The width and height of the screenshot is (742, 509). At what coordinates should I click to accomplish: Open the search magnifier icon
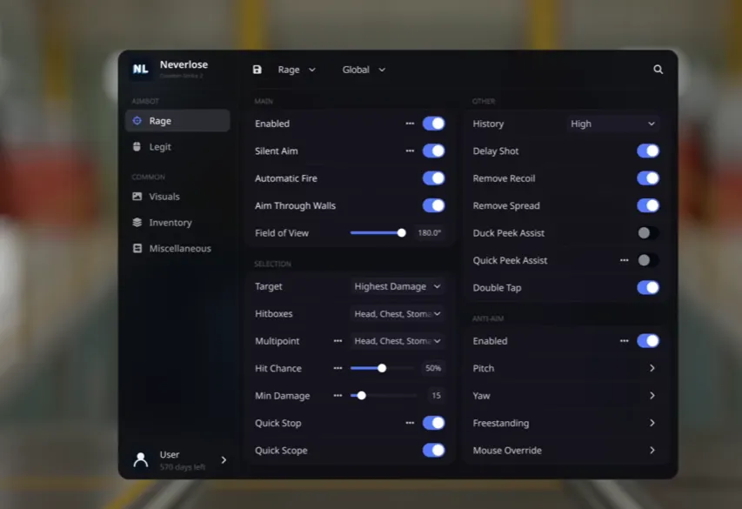click(658, 70)
